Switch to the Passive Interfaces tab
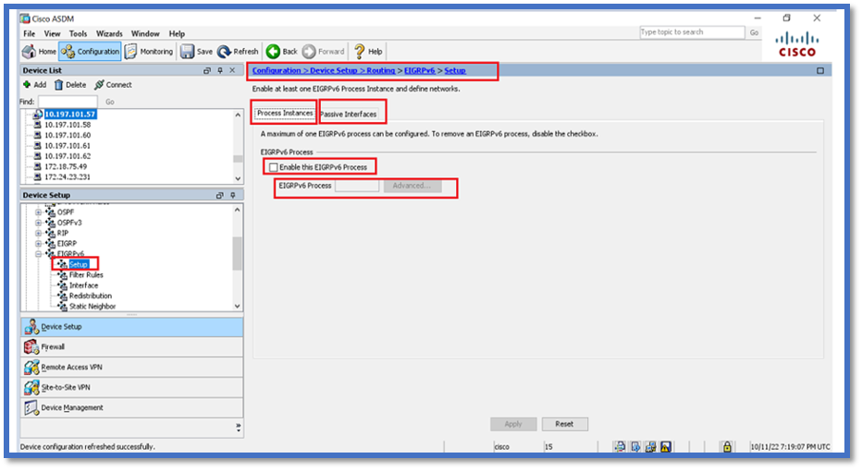The height and width of the screenshot is (471, 862). (349, 114)
